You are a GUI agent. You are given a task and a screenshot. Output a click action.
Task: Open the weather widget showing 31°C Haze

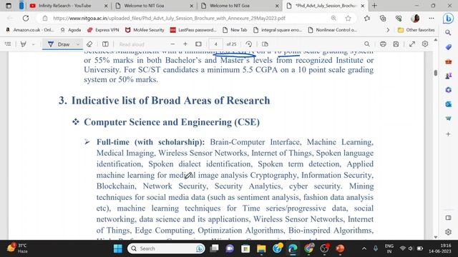17,248
